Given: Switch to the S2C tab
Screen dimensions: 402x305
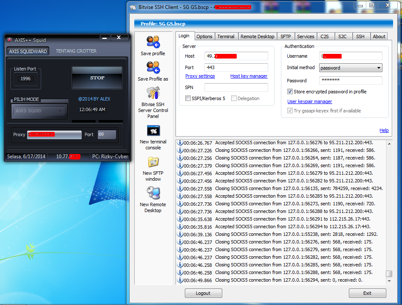Looking at the screenshot, I should click(x=343, y=36).
